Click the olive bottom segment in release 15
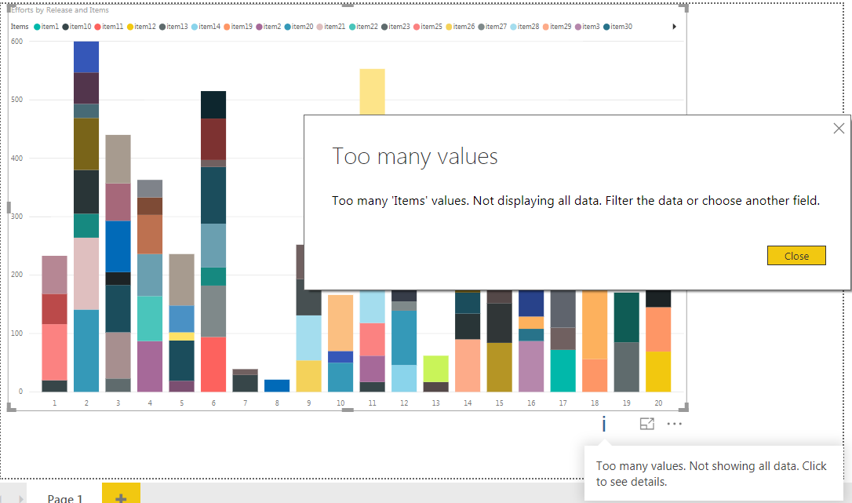 pyautogui.click(x=500, y=367)
